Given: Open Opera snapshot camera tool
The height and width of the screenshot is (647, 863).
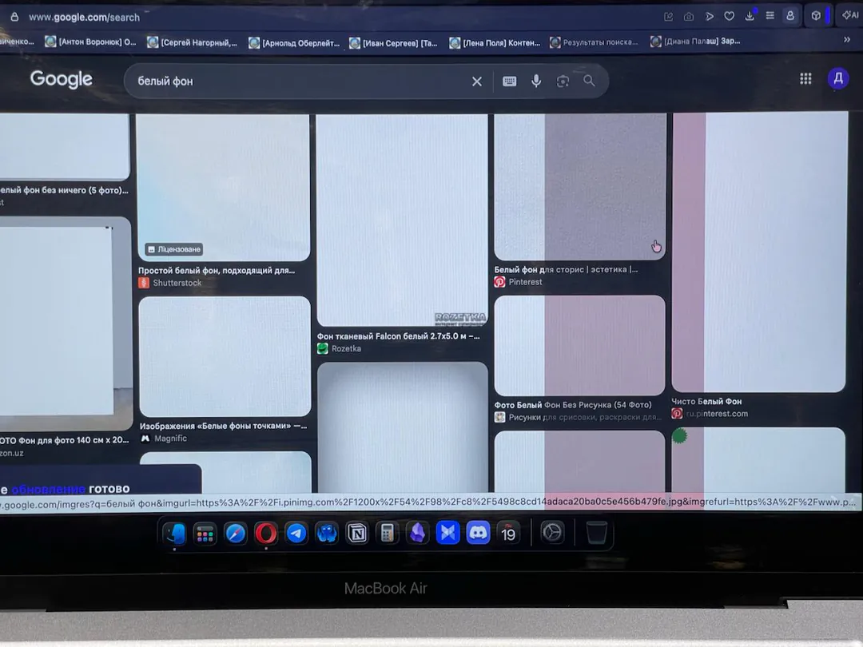Looking at the screenshot, I should [x=689, y=17].
